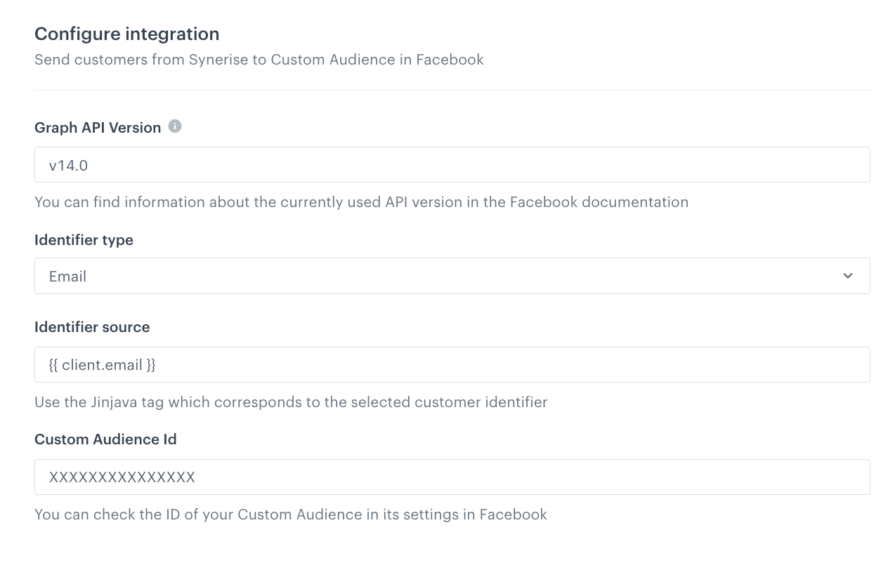Select the Identifier type label
This screenshot has height=570, width=895.
click(84, 240)
